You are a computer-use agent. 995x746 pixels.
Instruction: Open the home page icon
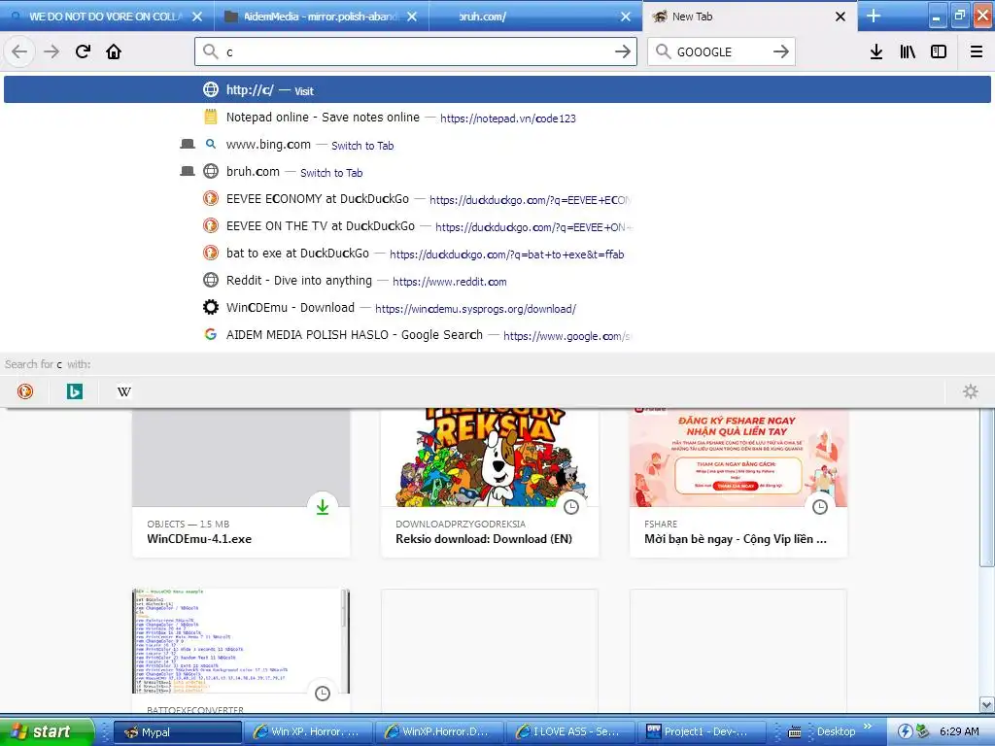click(x=114, y=51)
